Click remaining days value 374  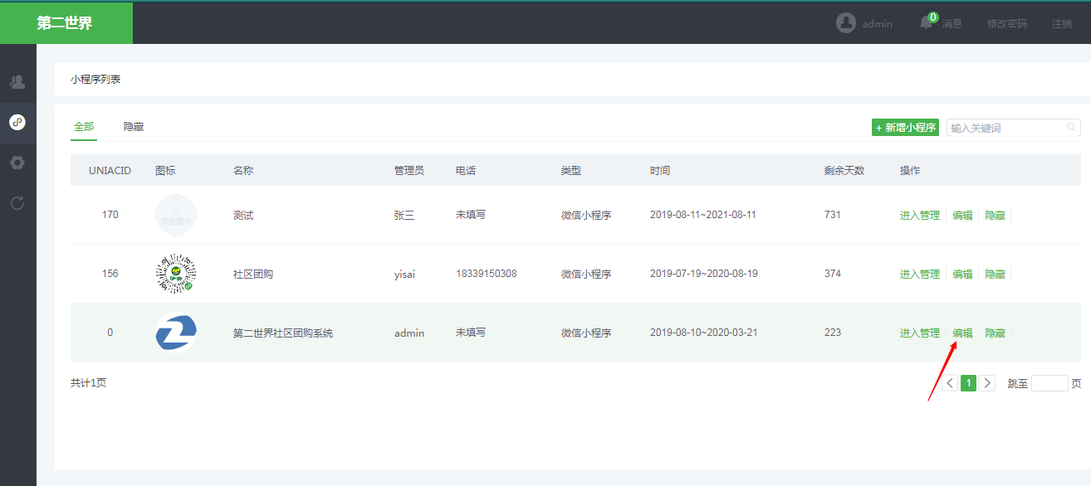pyautogui.click(x=833, y=274)
